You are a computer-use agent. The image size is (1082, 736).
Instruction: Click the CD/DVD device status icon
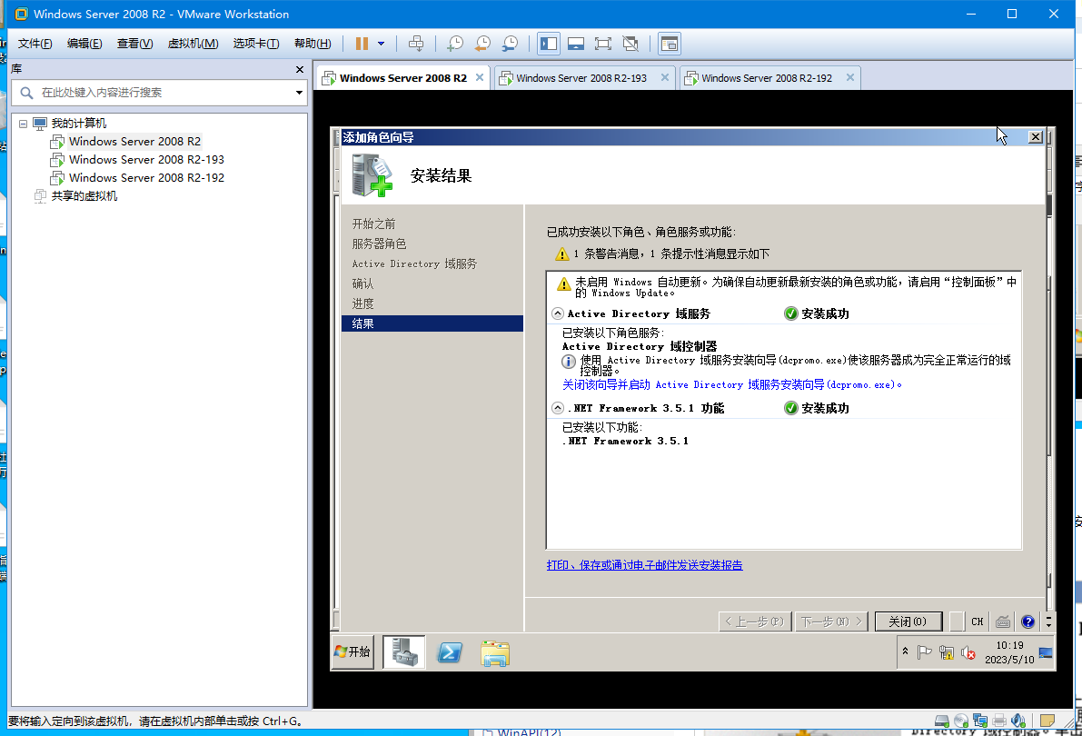pos(961,721)
